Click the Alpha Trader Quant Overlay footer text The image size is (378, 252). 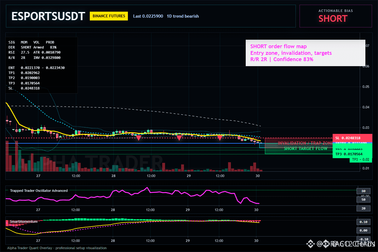[57, 248]
